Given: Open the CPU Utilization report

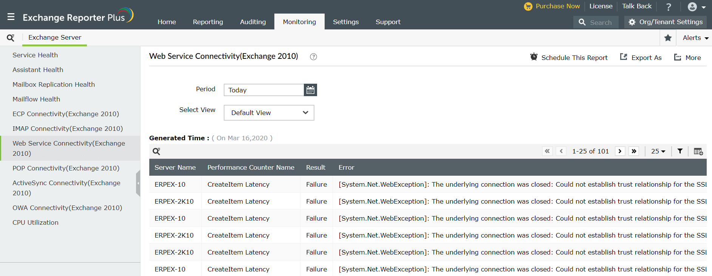Looking at the screenshot, I should (x=36, y=222).
